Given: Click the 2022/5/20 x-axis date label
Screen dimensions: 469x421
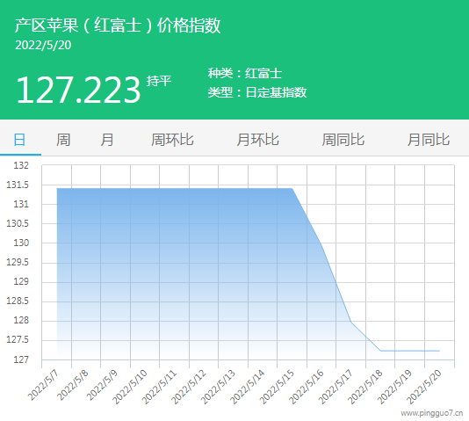Looking at the screenshot, I should tap(424, 387).
